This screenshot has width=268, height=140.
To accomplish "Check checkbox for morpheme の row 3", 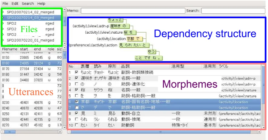I will (77, 84).
